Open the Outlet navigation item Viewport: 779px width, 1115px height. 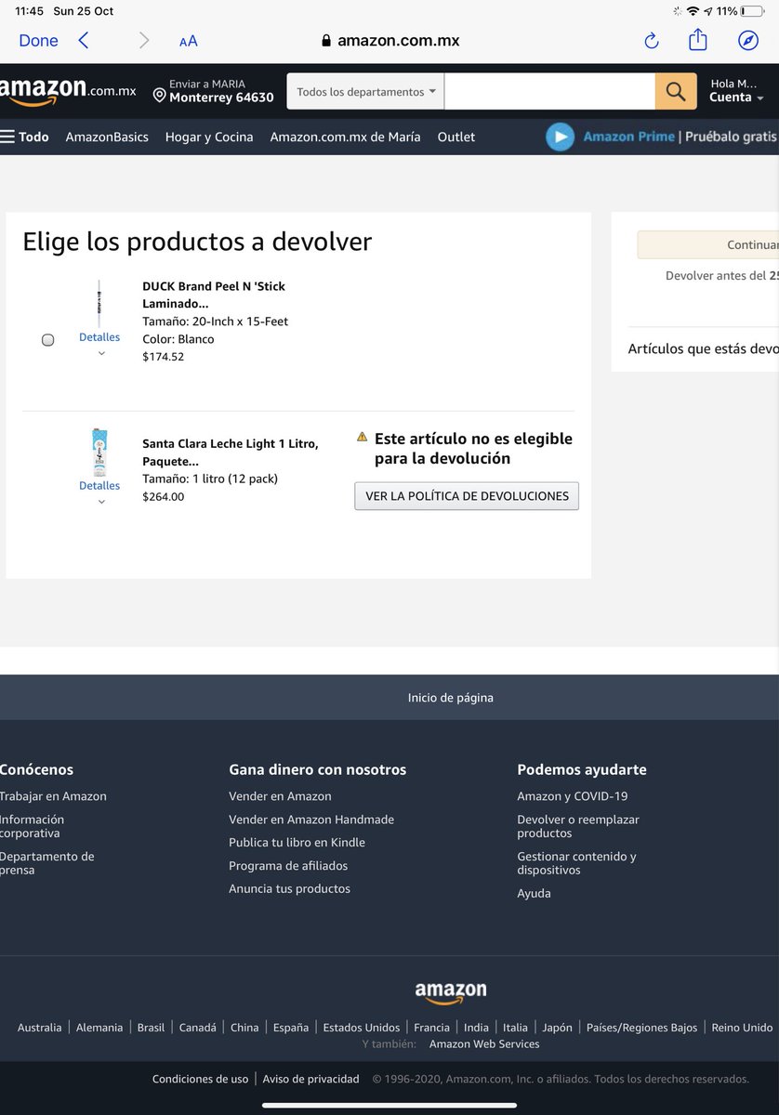456,137
